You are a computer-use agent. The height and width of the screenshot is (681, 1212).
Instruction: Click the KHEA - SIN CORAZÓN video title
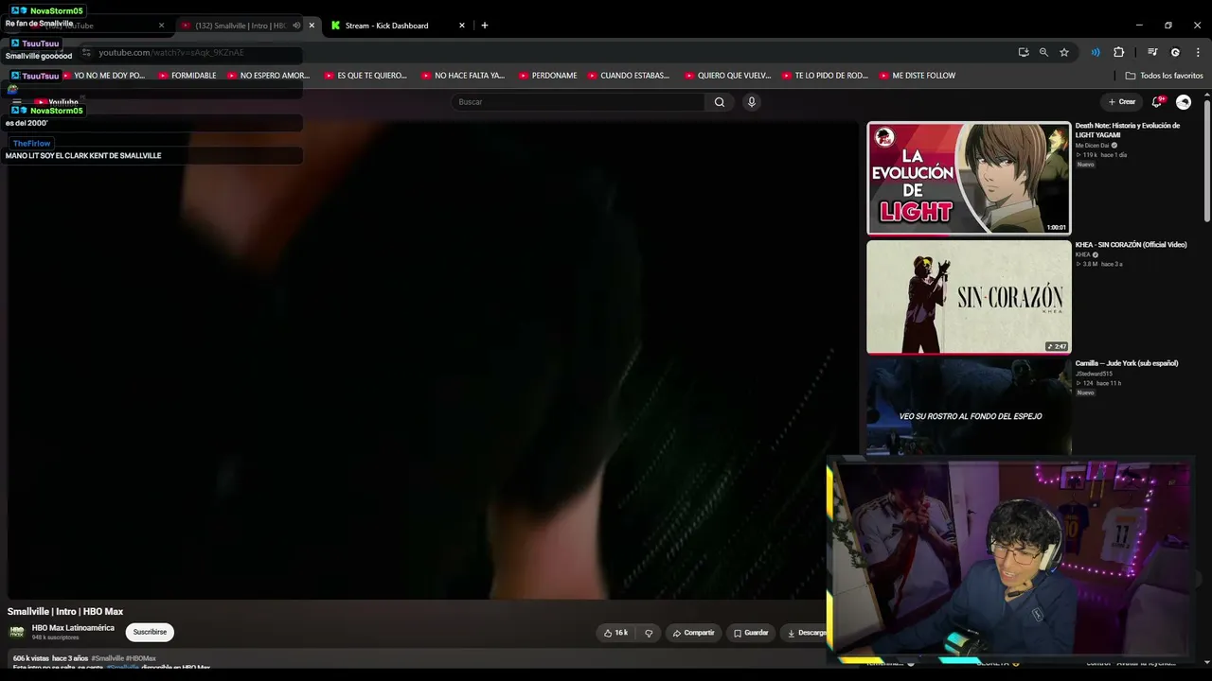1131,245
